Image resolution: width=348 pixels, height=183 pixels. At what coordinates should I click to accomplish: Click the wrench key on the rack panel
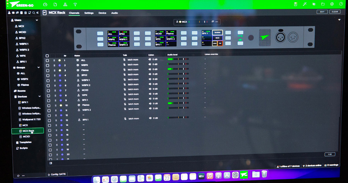tap(240, 36)
